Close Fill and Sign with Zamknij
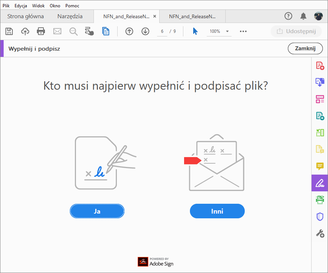 click(305, 48)
